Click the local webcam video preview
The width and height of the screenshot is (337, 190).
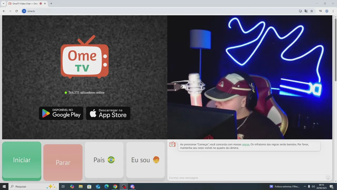pos(250,77)
